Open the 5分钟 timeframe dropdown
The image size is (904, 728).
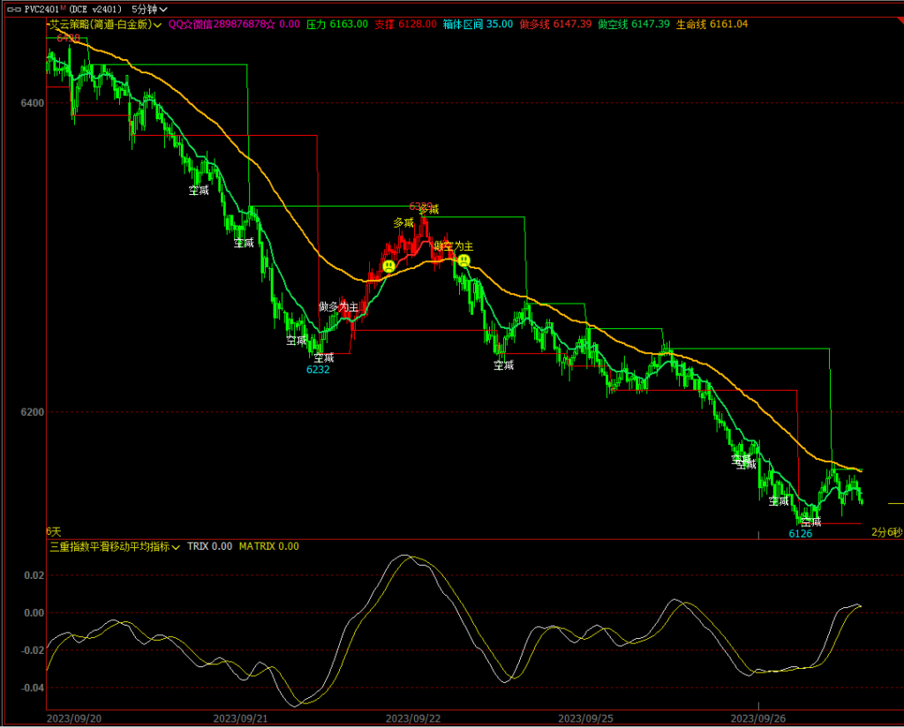tap(149, 9)
